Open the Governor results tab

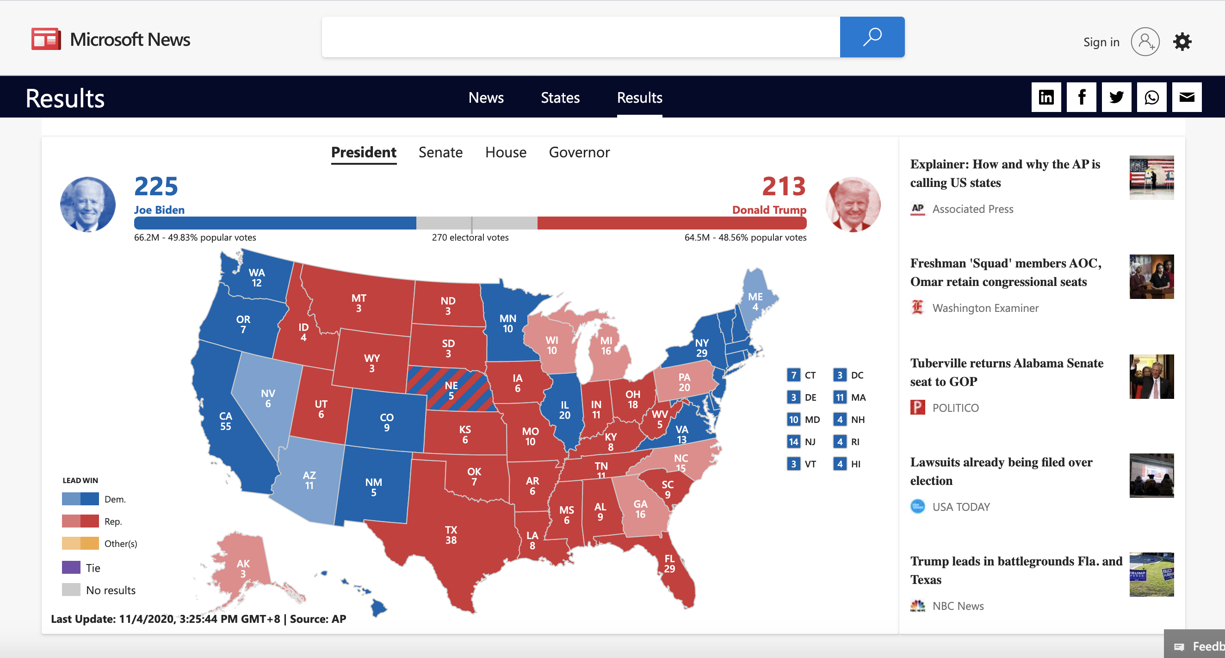579,152
